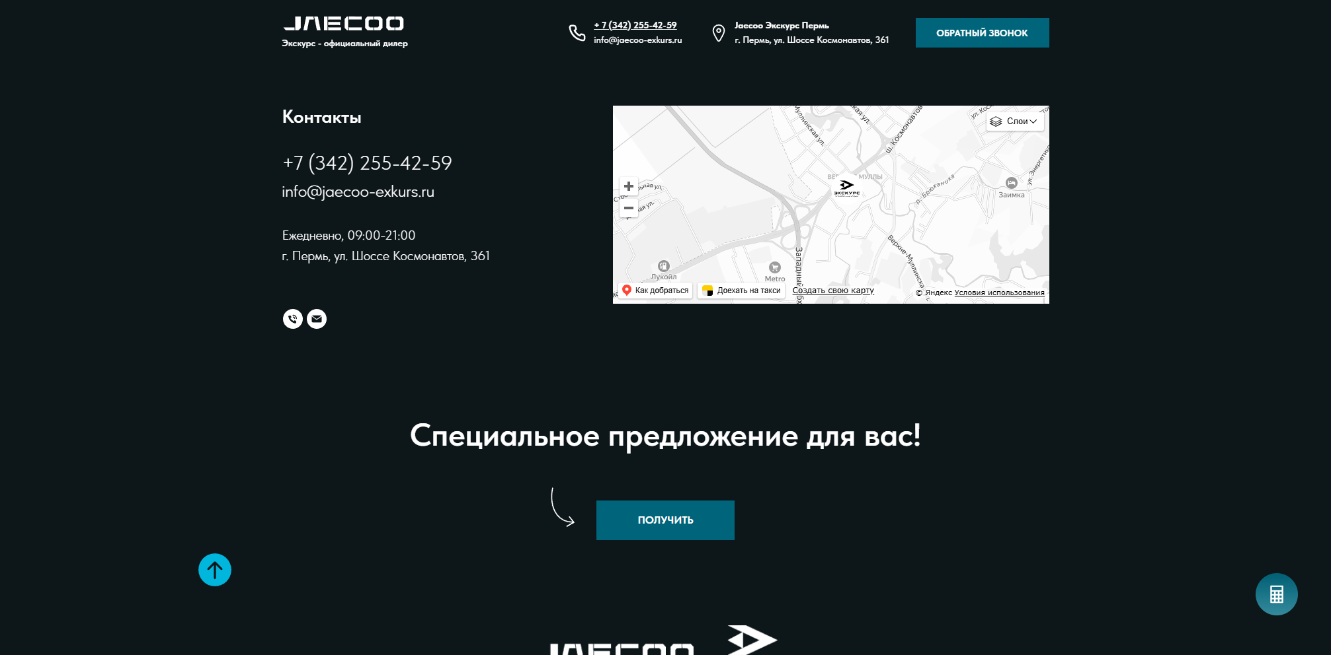Expand the Слои dropdown on the map
This screenshot has height=655, width=1331.
coord(1015,121)
